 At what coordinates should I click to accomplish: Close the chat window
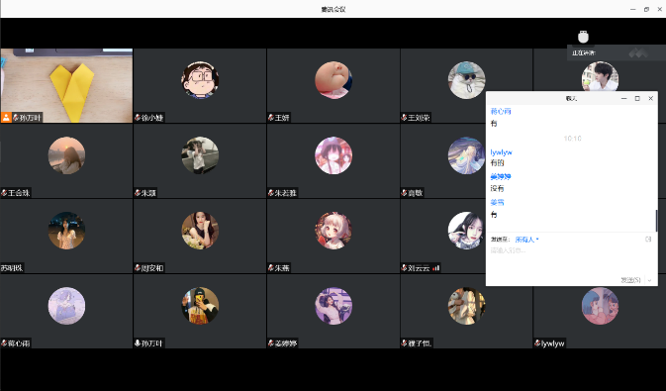[x=651, y=98]
